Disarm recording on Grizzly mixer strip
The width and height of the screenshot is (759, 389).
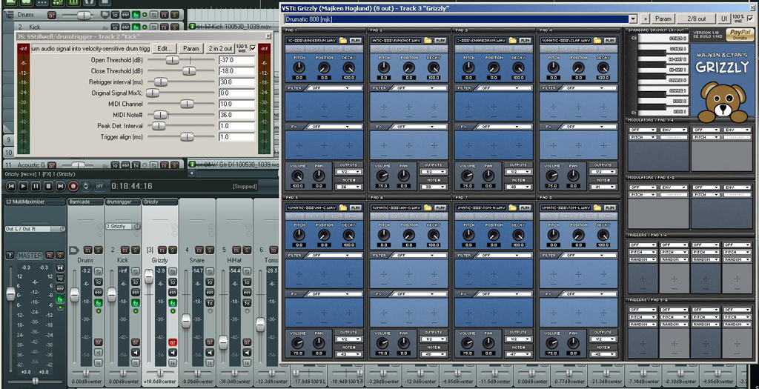[x=173, y=342]
